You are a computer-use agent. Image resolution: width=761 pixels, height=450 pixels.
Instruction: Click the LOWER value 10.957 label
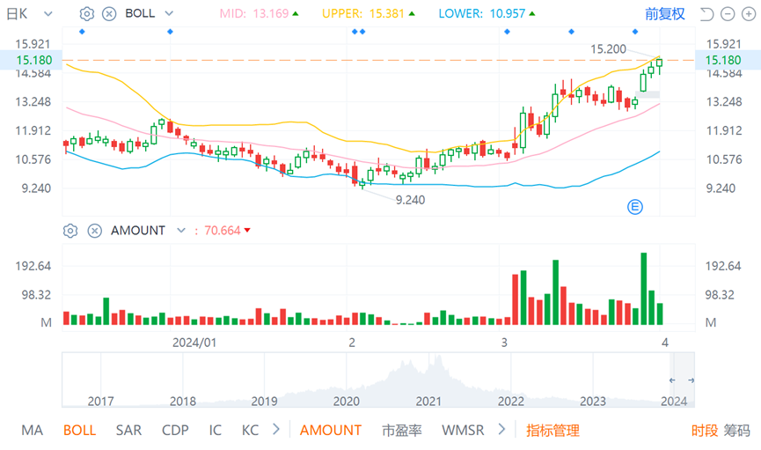click(x=487, y=13)
